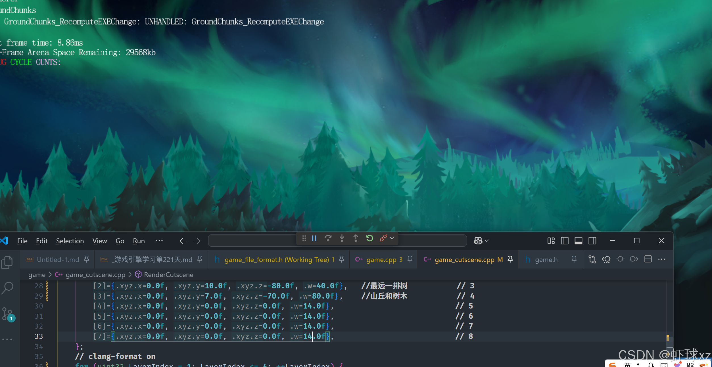Open the disconnect options dropdown arrow
Screen dimensions: 712x367
(x=392, y=238)
